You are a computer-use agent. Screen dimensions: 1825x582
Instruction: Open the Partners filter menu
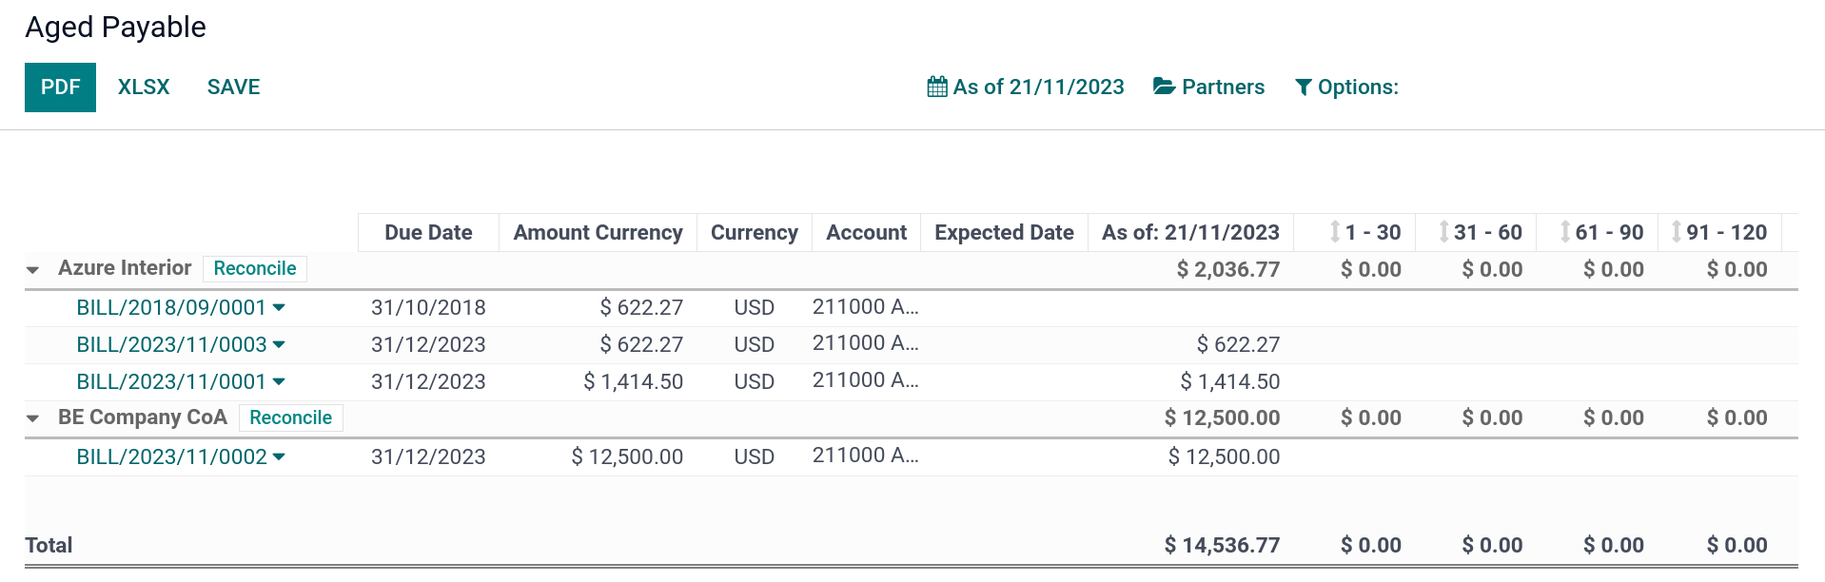[1223, 87]
